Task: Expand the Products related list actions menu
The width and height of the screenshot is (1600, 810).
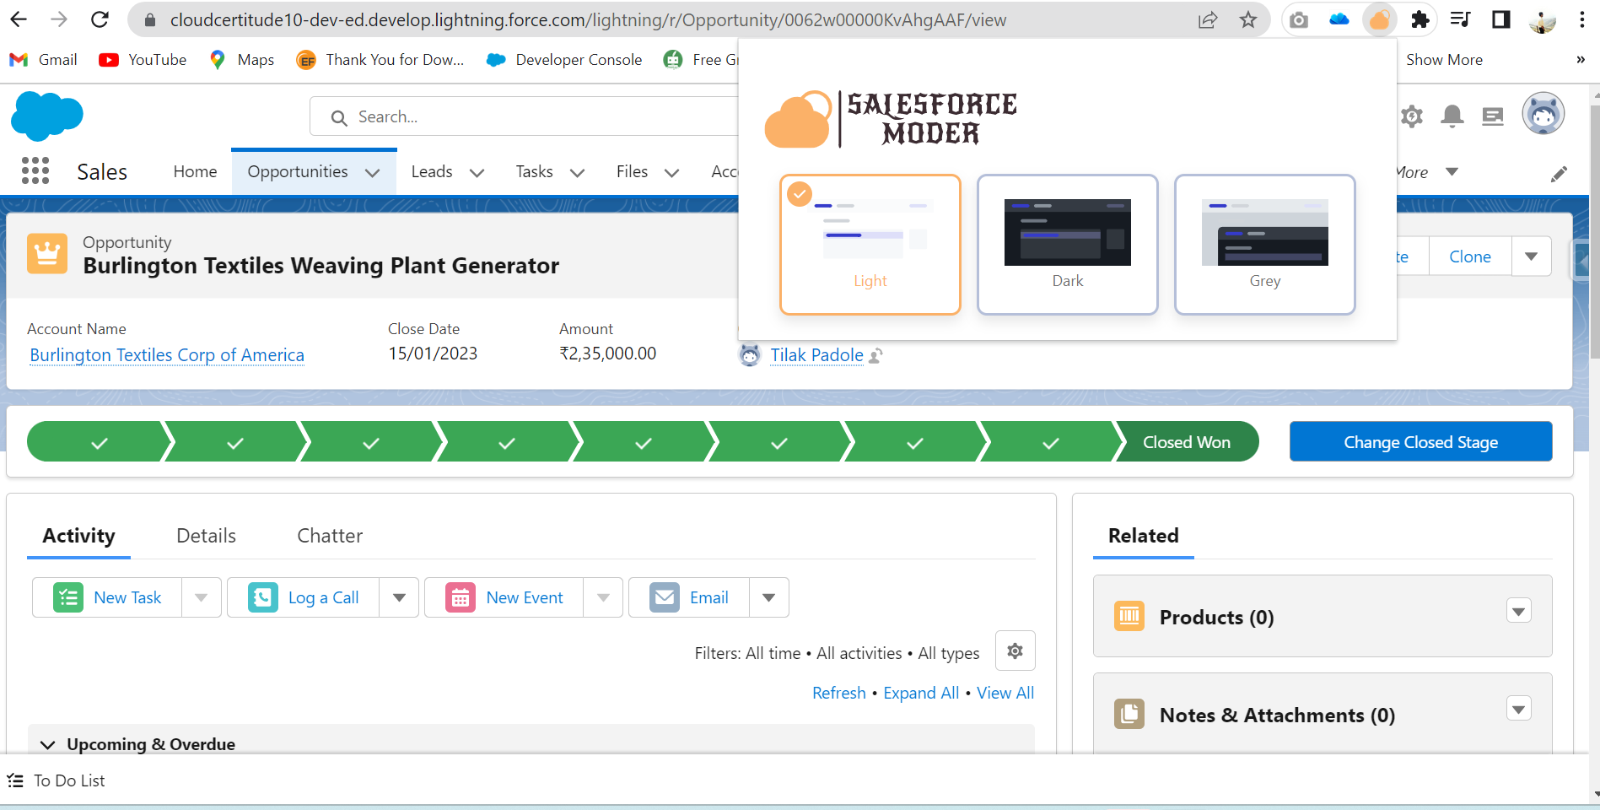Action: click(x=1518, y=611)
